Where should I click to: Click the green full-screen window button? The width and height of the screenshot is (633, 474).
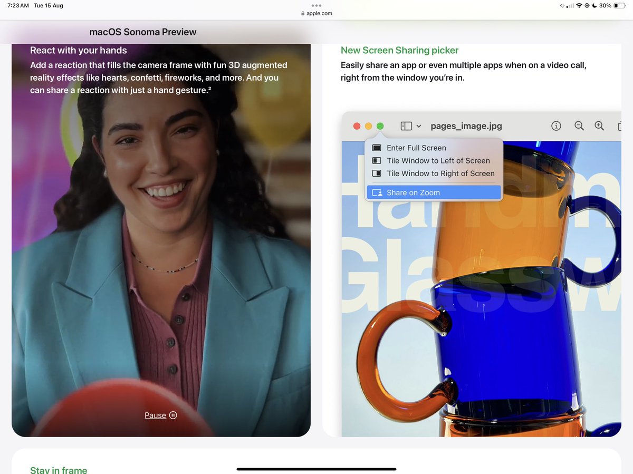tap(380, 126)
